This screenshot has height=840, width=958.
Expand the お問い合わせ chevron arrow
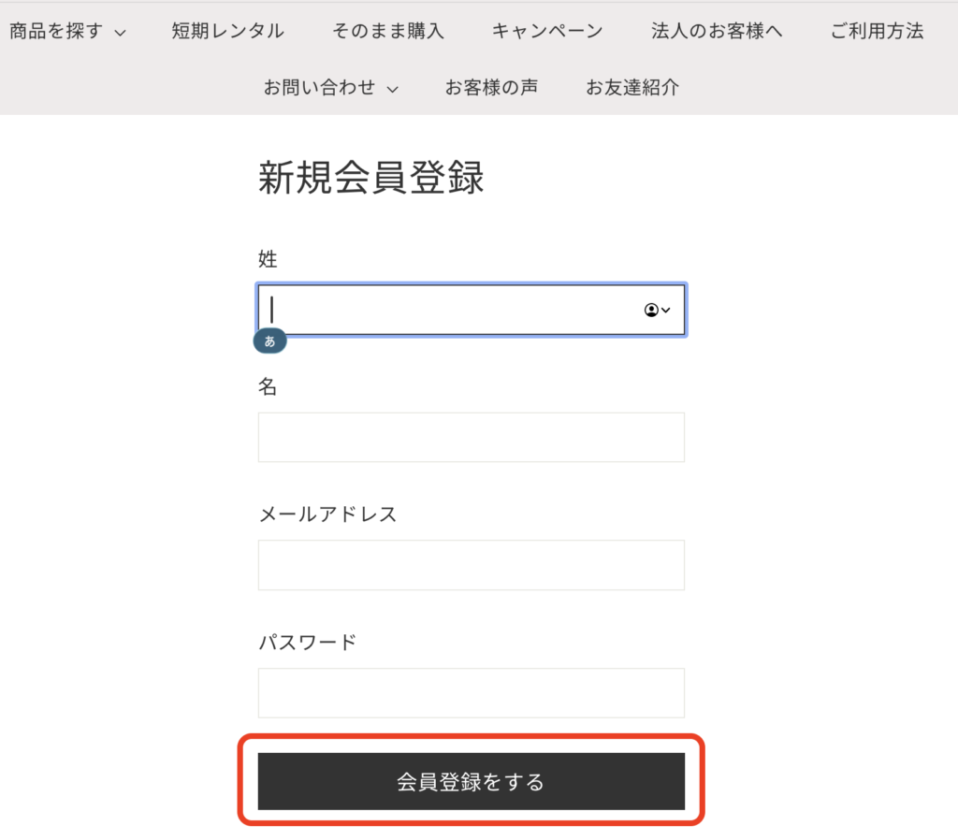tap(393, 90)
